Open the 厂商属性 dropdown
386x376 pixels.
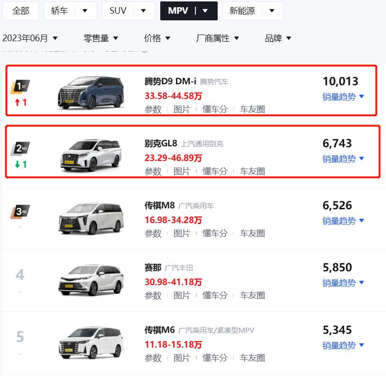218,38
